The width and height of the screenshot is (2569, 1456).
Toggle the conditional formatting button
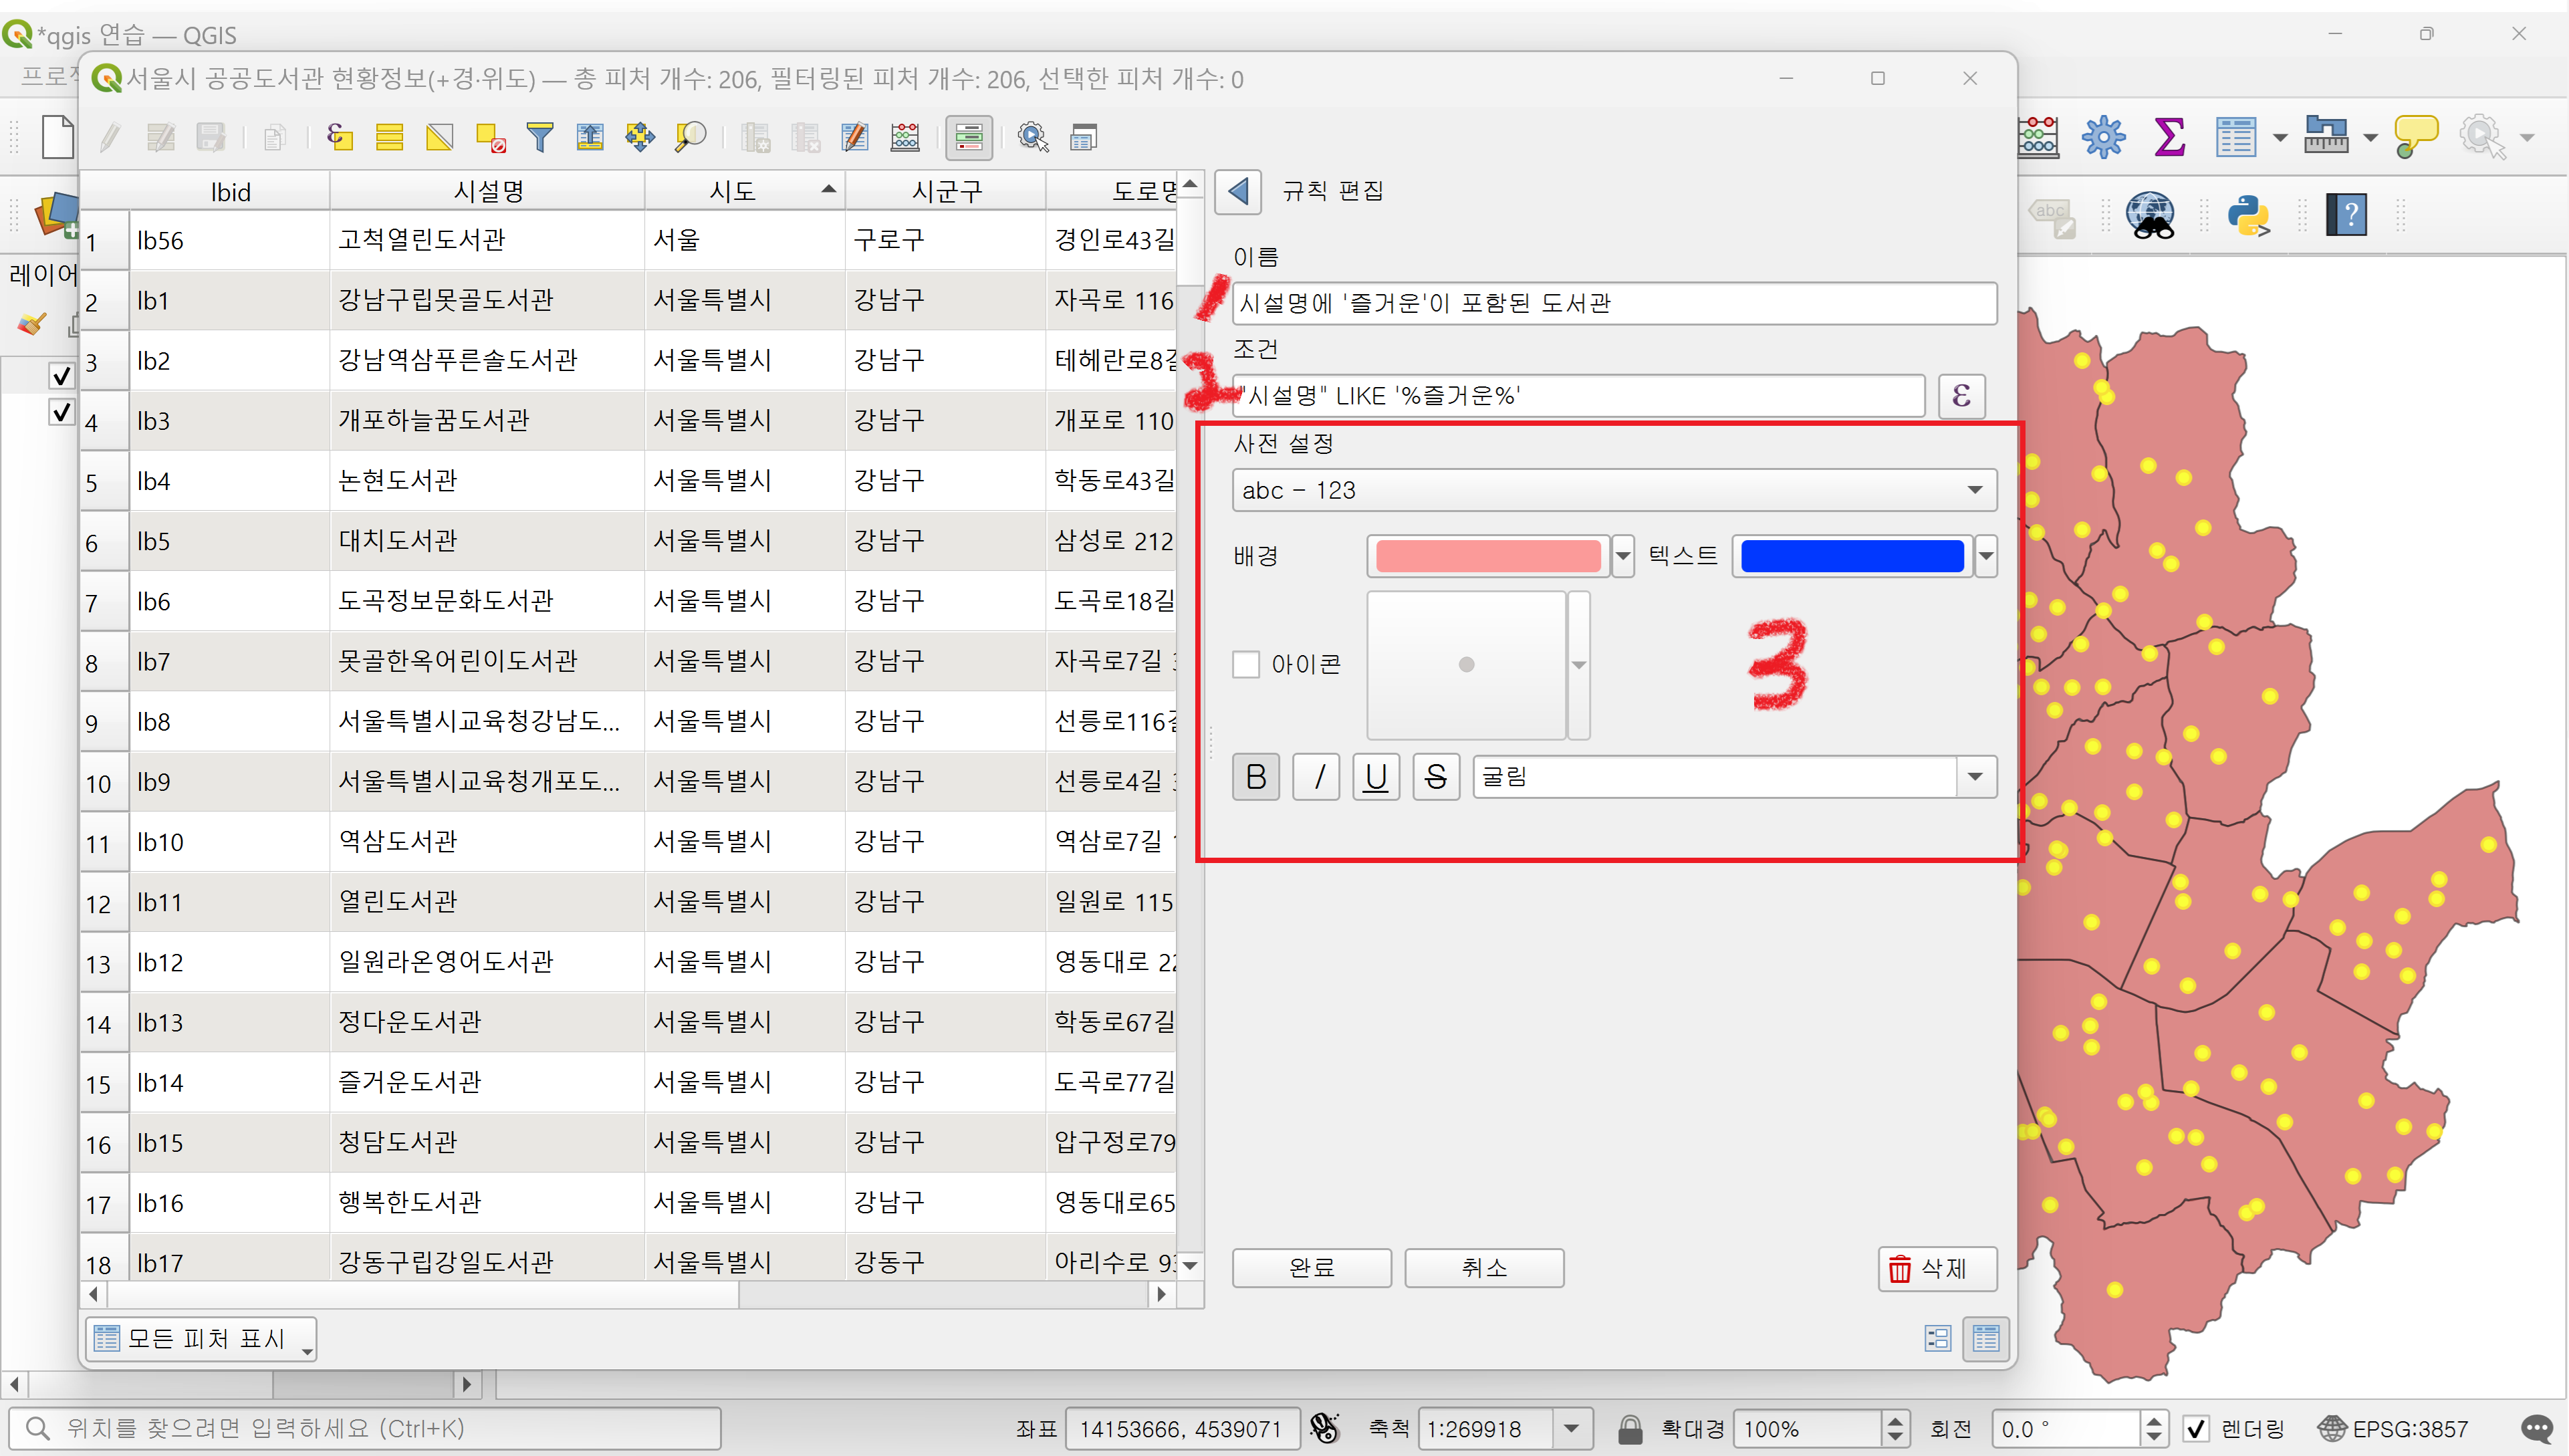click(968, 137)
